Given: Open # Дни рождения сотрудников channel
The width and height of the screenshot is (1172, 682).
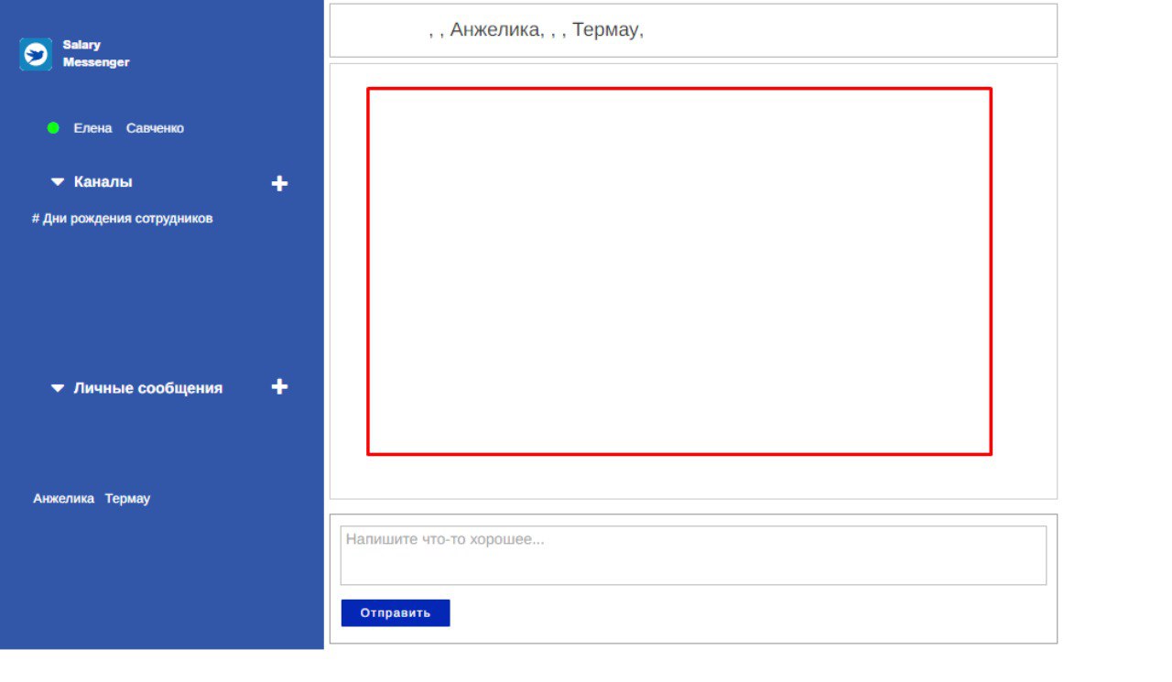Looking at the screenshot, I should (123, 219).
